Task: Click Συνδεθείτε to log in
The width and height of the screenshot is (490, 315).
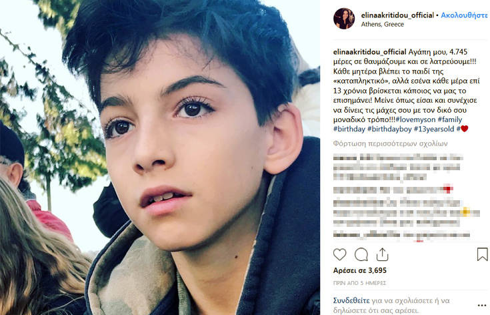Action: coord(351,301)
